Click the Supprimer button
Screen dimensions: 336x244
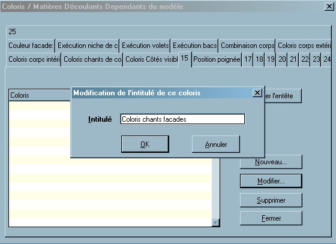click(271, 200)
